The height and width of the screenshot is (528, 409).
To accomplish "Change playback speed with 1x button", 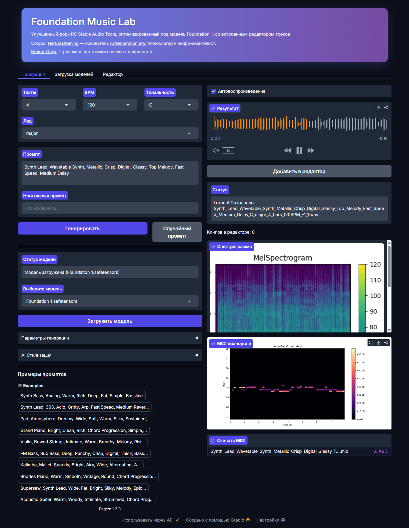I will pyautogui.click(x=228, y=150).
